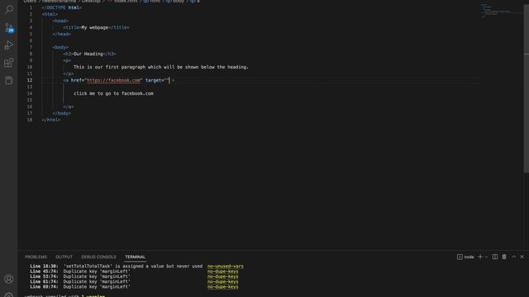Kill terminal with the trash icon
This screenshot has width=529, height=297.
point(504,257)
